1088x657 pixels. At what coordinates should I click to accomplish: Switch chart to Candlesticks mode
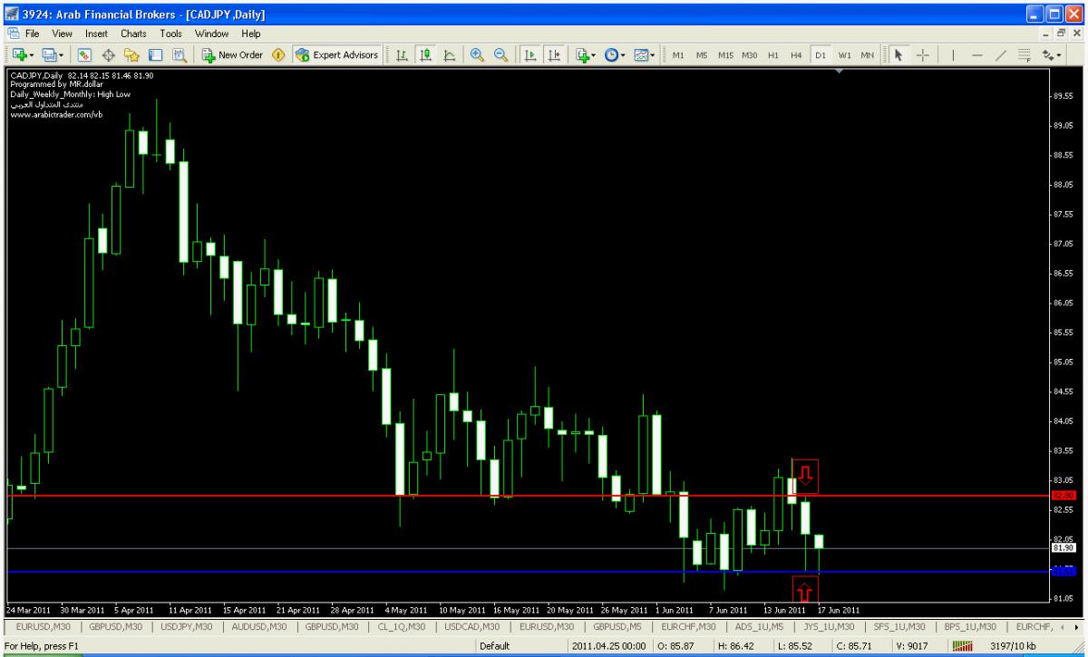(x=425, y=55)
